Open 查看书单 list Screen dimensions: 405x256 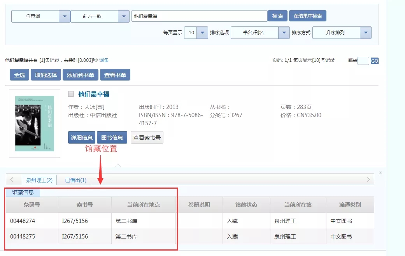[115, 75]
